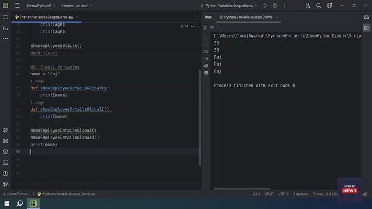This screenshot has width=372, height=209.
Task: Click the editor vertical scrollbar
Action: [200, 118]
